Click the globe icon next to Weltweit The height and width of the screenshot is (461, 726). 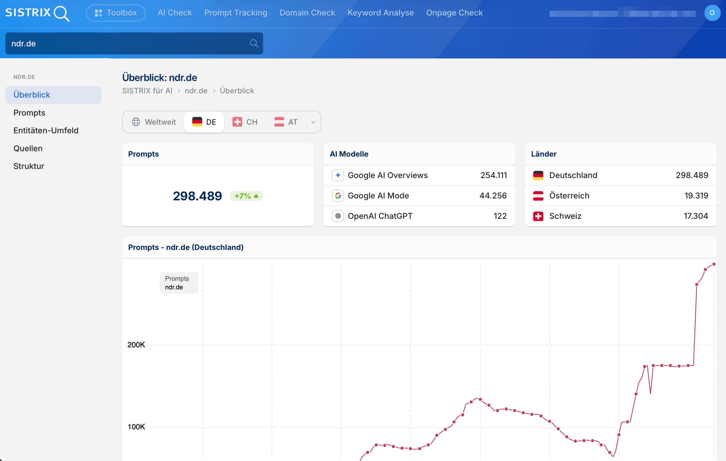[x=136, y=122]
